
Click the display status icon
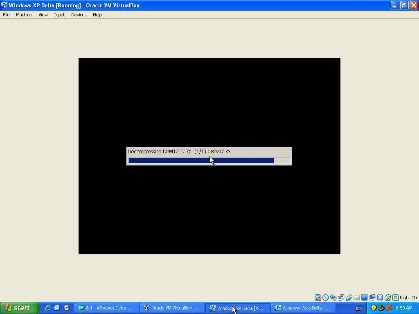click(x=364, y=298)
